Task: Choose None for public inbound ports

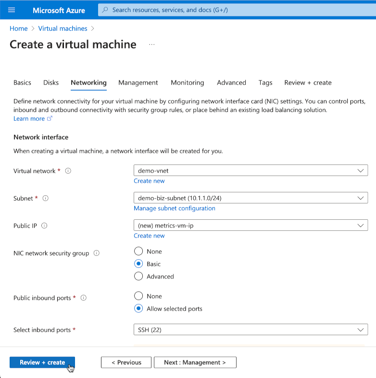Action: point(138,296)
